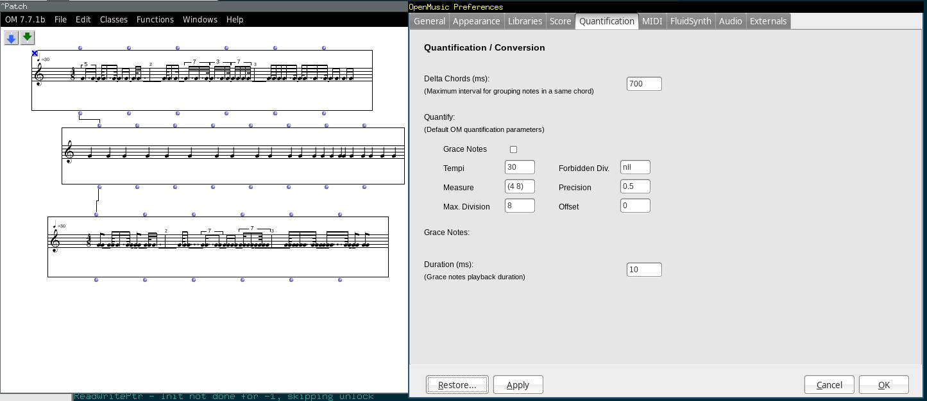The height and width of the screenshot is (401, 927).
Task: Click the Apply button
Action: (x=518, y=385)
